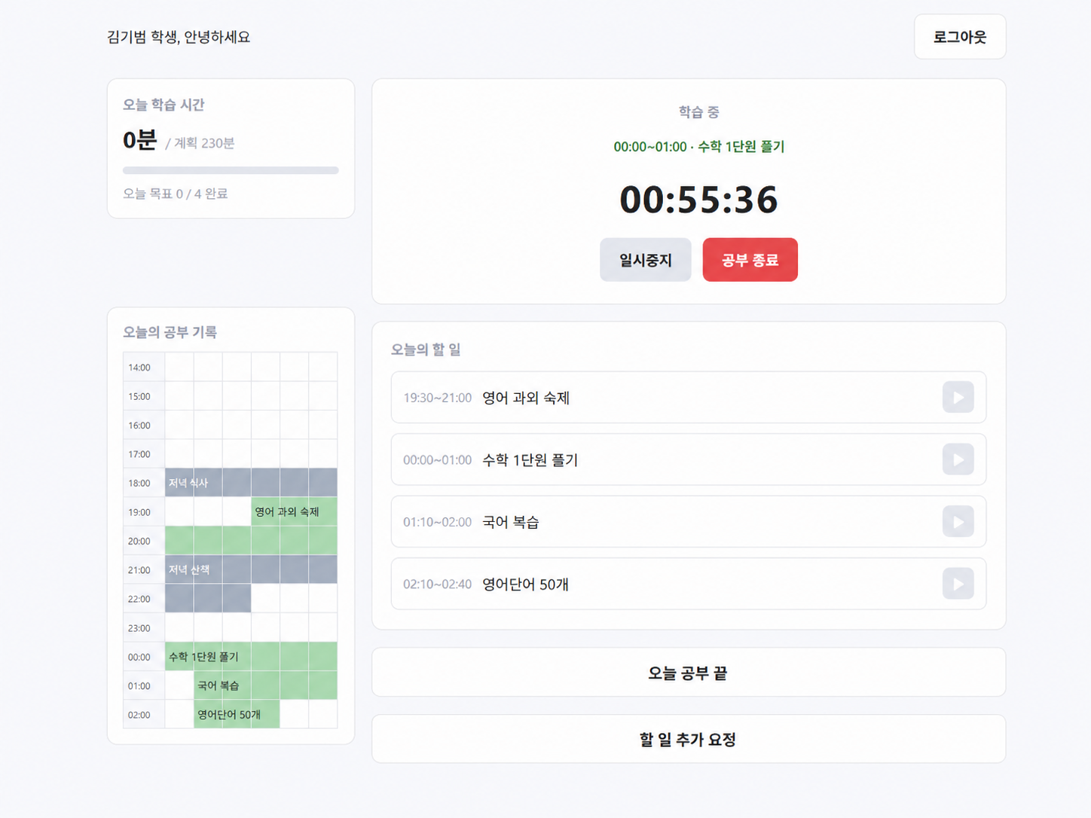
Task: Click the 오늘의 할 일 heading
Action: point(426,349)
